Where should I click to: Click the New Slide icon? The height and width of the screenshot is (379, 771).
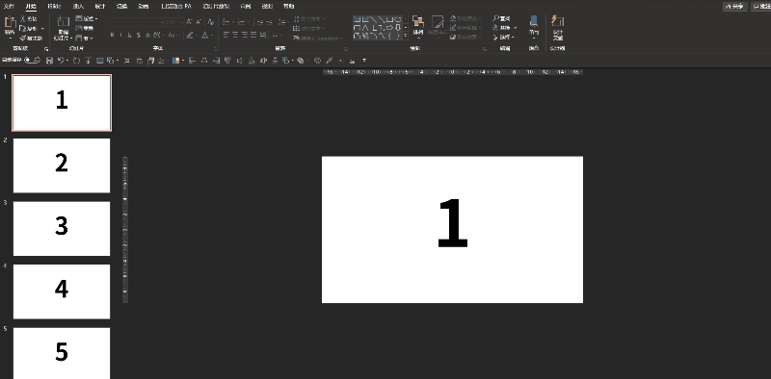point(63,21)
